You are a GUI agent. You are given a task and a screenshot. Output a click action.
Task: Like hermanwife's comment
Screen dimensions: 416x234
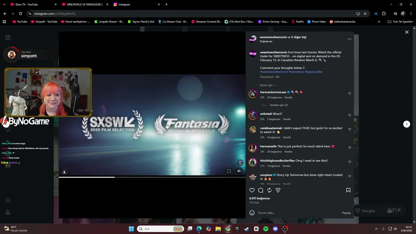350,148
